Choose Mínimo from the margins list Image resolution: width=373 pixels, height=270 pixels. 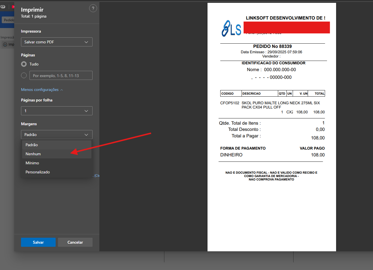pos(32,163)
